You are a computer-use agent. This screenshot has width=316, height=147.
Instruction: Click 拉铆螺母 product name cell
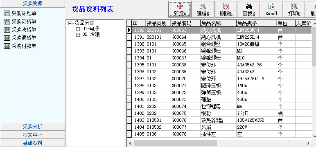[x=218, y=106]
